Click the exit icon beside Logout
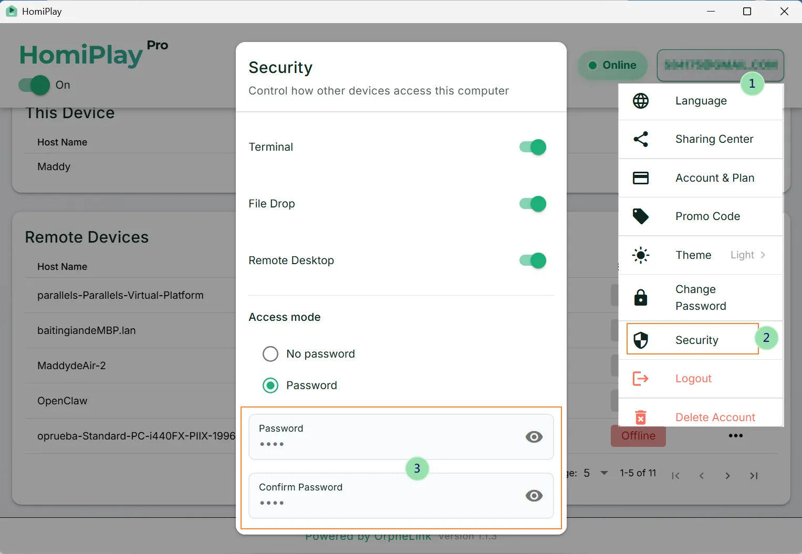The image size is (802, 554). coord(641,379)
